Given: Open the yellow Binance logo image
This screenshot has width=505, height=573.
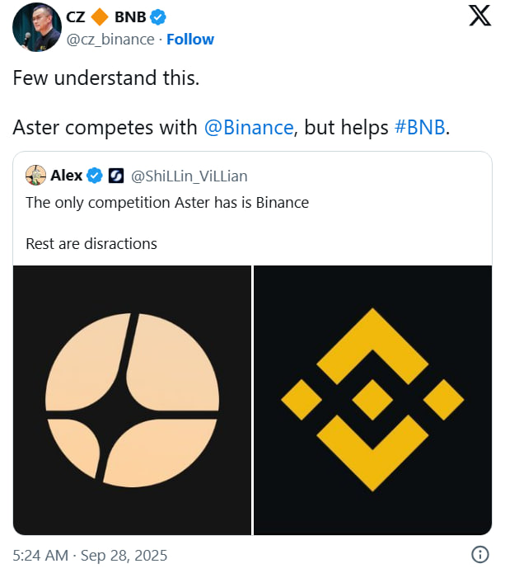Looking at the screenshot, I should [x=372, y=399].
